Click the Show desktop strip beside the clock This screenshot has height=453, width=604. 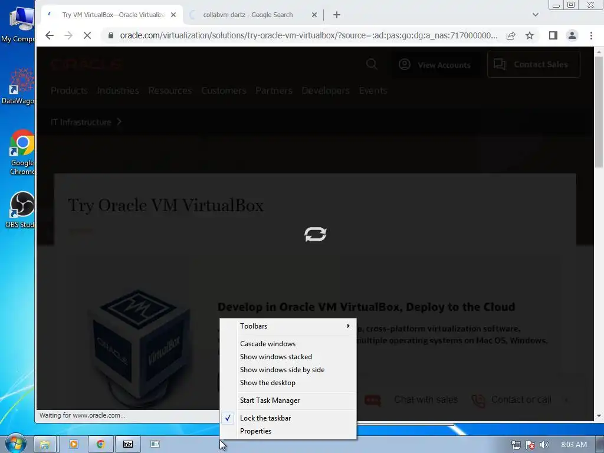(x=600, y=445)
